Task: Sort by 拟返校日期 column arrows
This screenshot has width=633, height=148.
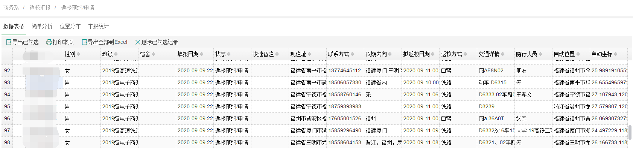Action: [x=433, y=54]
